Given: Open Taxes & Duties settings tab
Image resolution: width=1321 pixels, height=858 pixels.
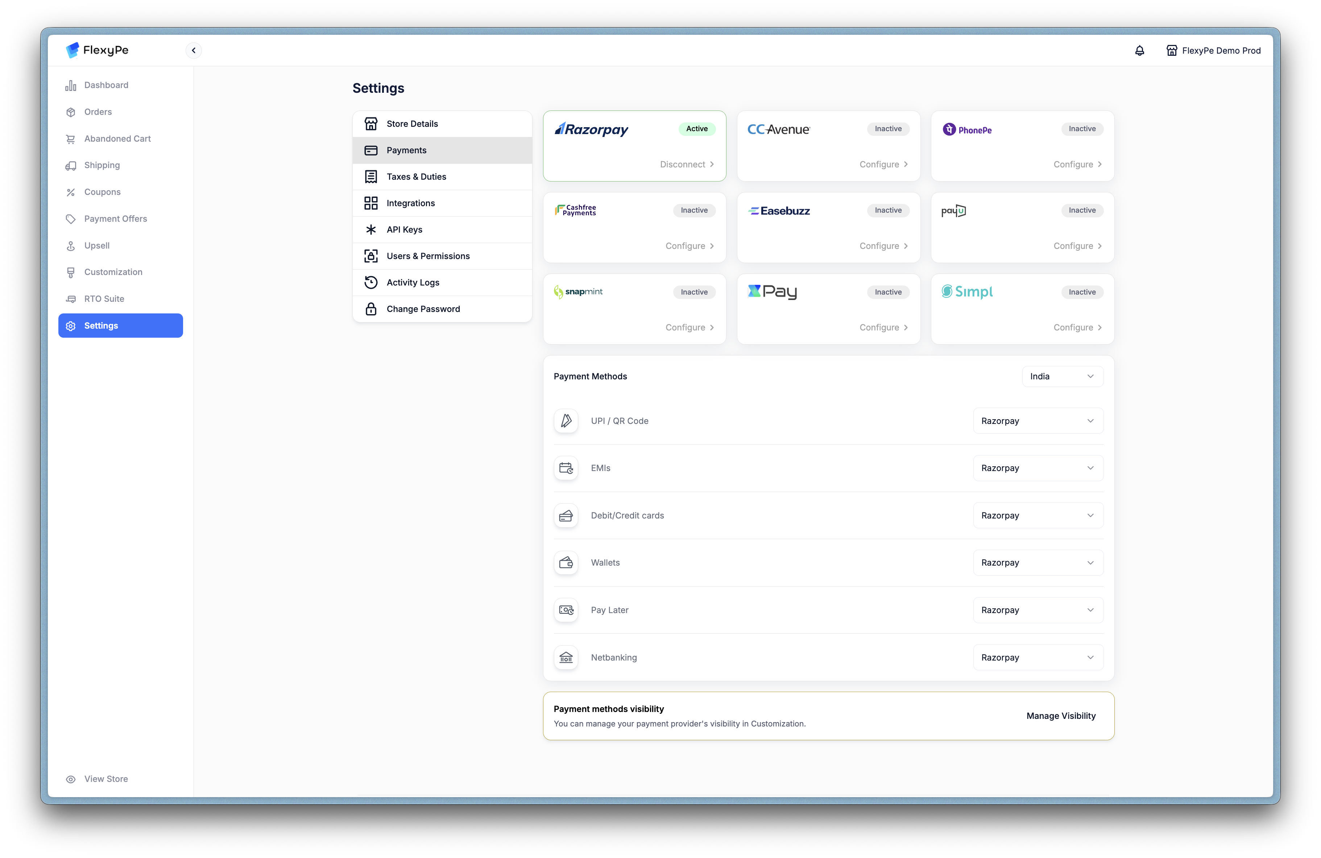Looking at the screenshot, I should coord(416,177).
